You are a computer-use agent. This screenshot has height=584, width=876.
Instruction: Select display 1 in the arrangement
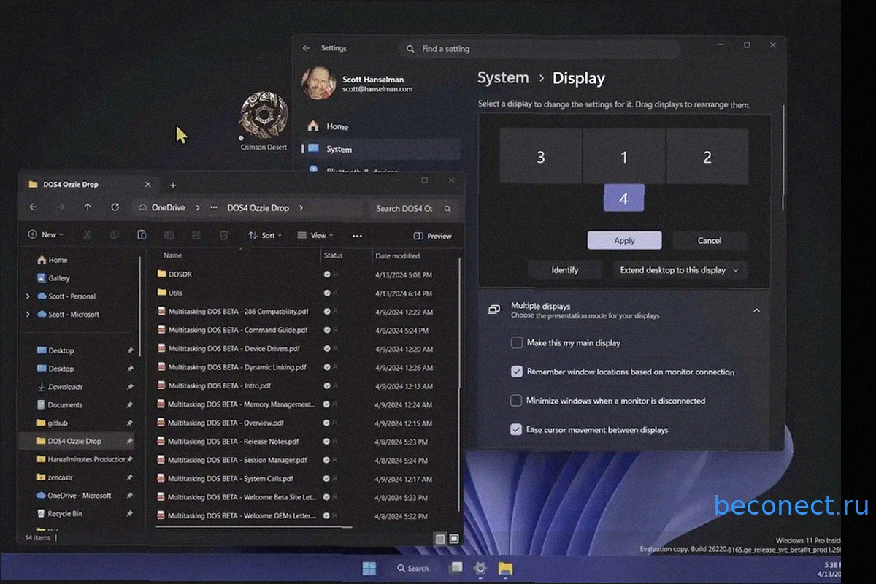[623, 157]
